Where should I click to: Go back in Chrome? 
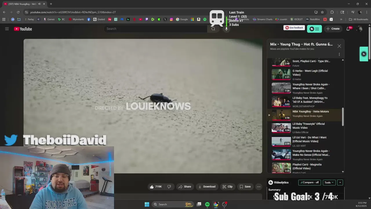pyautogui.click(x=4, y=12)
